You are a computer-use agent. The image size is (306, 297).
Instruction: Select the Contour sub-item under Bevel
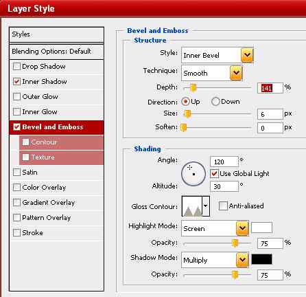click(61, 142)
